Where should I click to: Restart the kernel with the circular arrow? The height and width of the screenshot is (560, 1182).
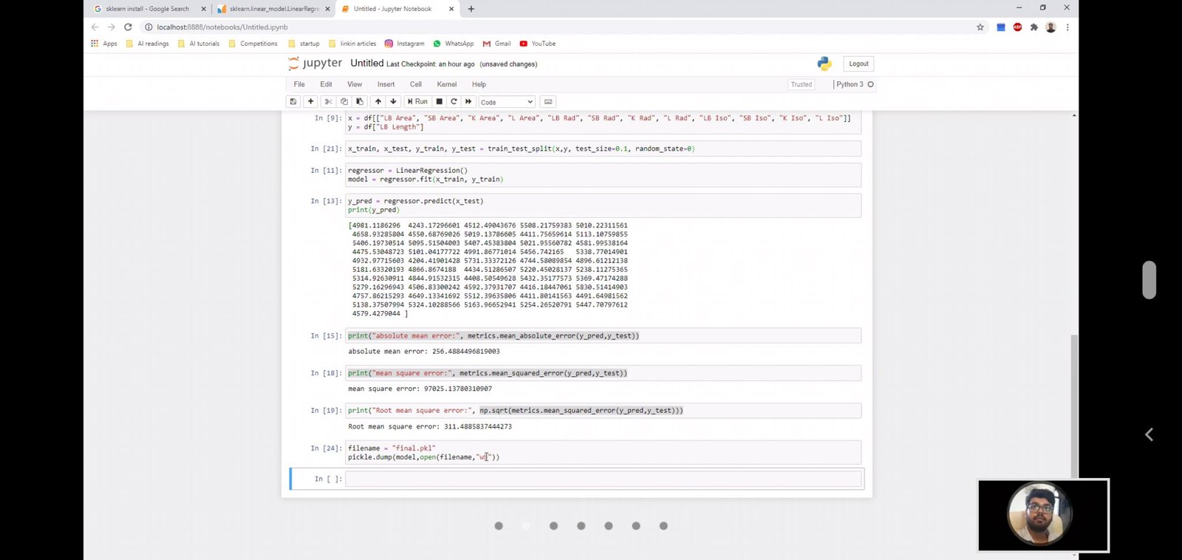coord(454,102)
